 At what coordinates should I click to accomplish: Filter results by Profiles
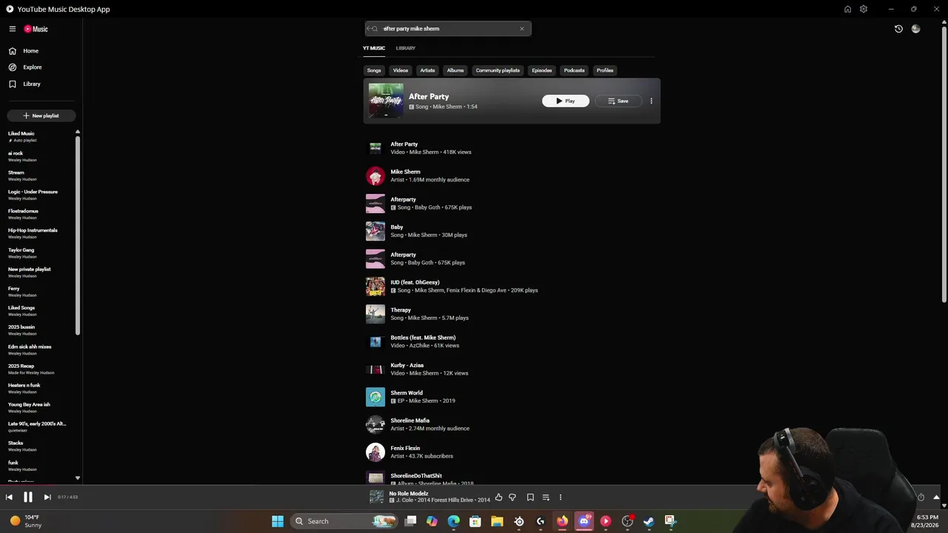pos(605,70)
